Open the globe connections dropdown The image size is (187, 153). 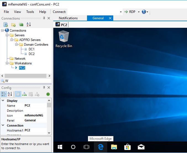point(145,12)
